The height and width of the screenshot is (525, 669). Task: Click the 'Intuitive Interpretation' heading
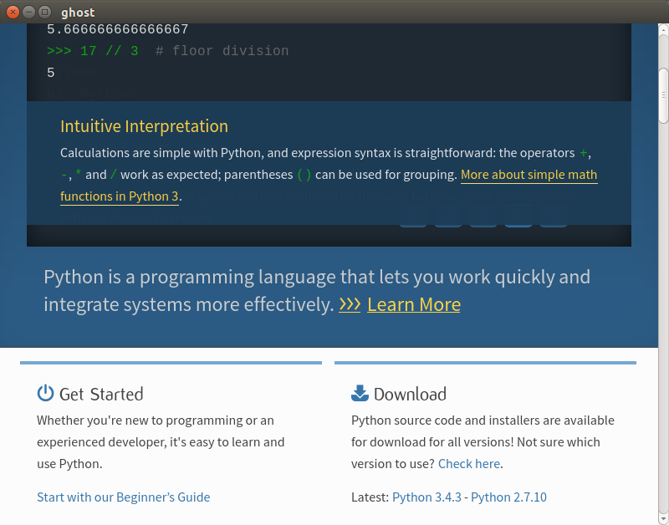point(144,126)
